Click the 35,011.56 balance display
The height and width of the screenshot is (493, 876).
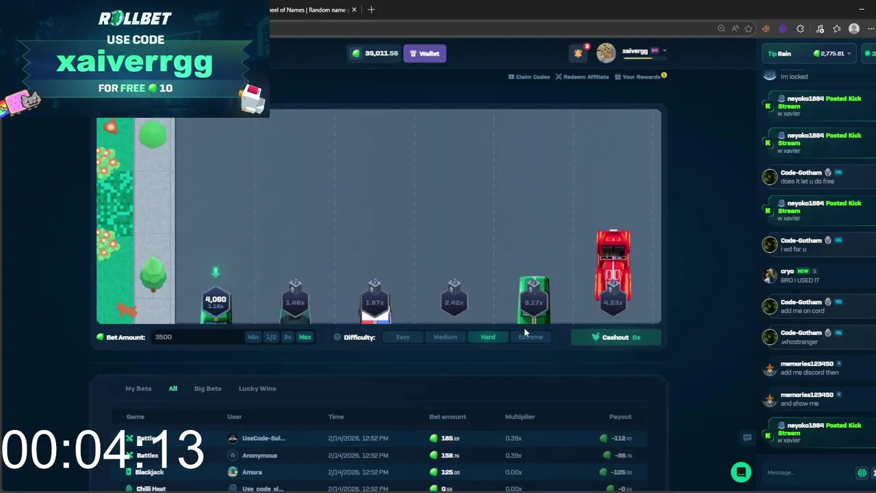[x=374, y=53]
